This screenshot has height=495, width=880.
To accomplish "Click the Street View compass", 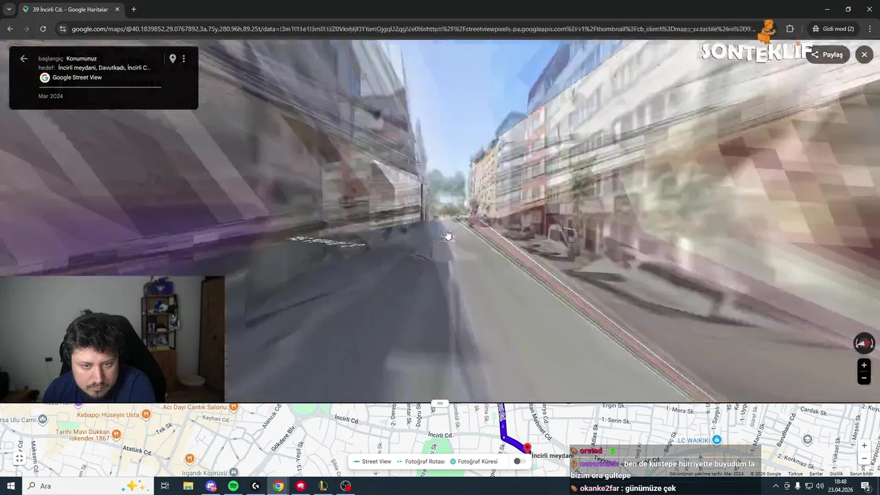I will point(864,343).
